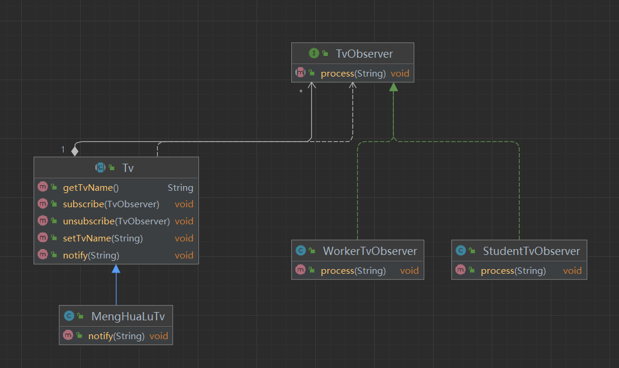Click the green implementation arrow into TvObserver
This screenshot has height=368, width=619.
(x=393, y=87)
